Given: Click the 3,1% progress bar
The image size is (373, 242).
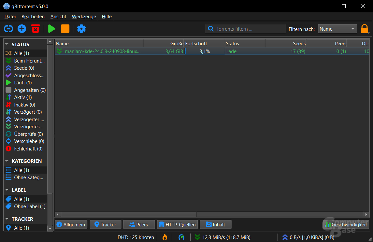Looking at the screenshot, I should click(205, 51).
